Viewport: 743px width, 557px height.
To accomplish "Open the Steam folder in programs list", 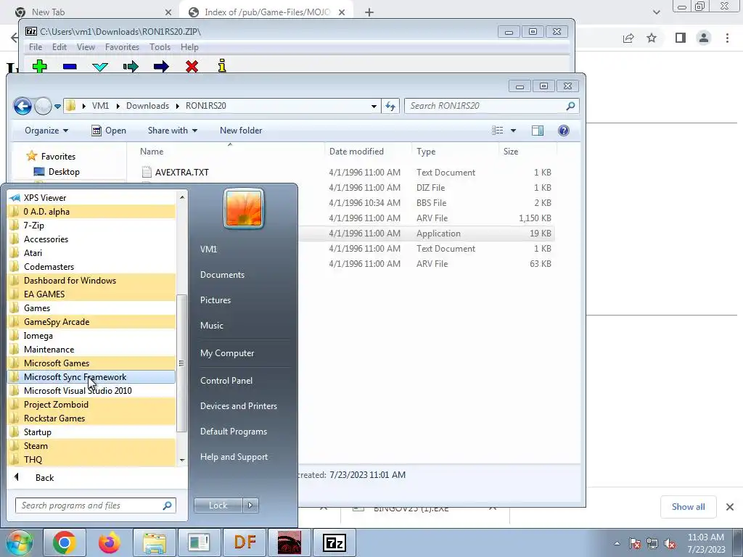I will point(91,446).
